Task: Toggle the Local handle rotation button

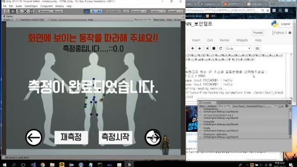Action: tap(57, 11)
